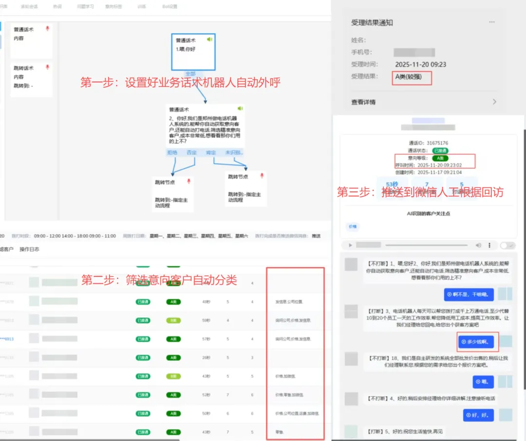Switch to the Bot设置 tab
Image resolution: width=526 pixels, height=441 pixels.
click(x=169, y=6)
